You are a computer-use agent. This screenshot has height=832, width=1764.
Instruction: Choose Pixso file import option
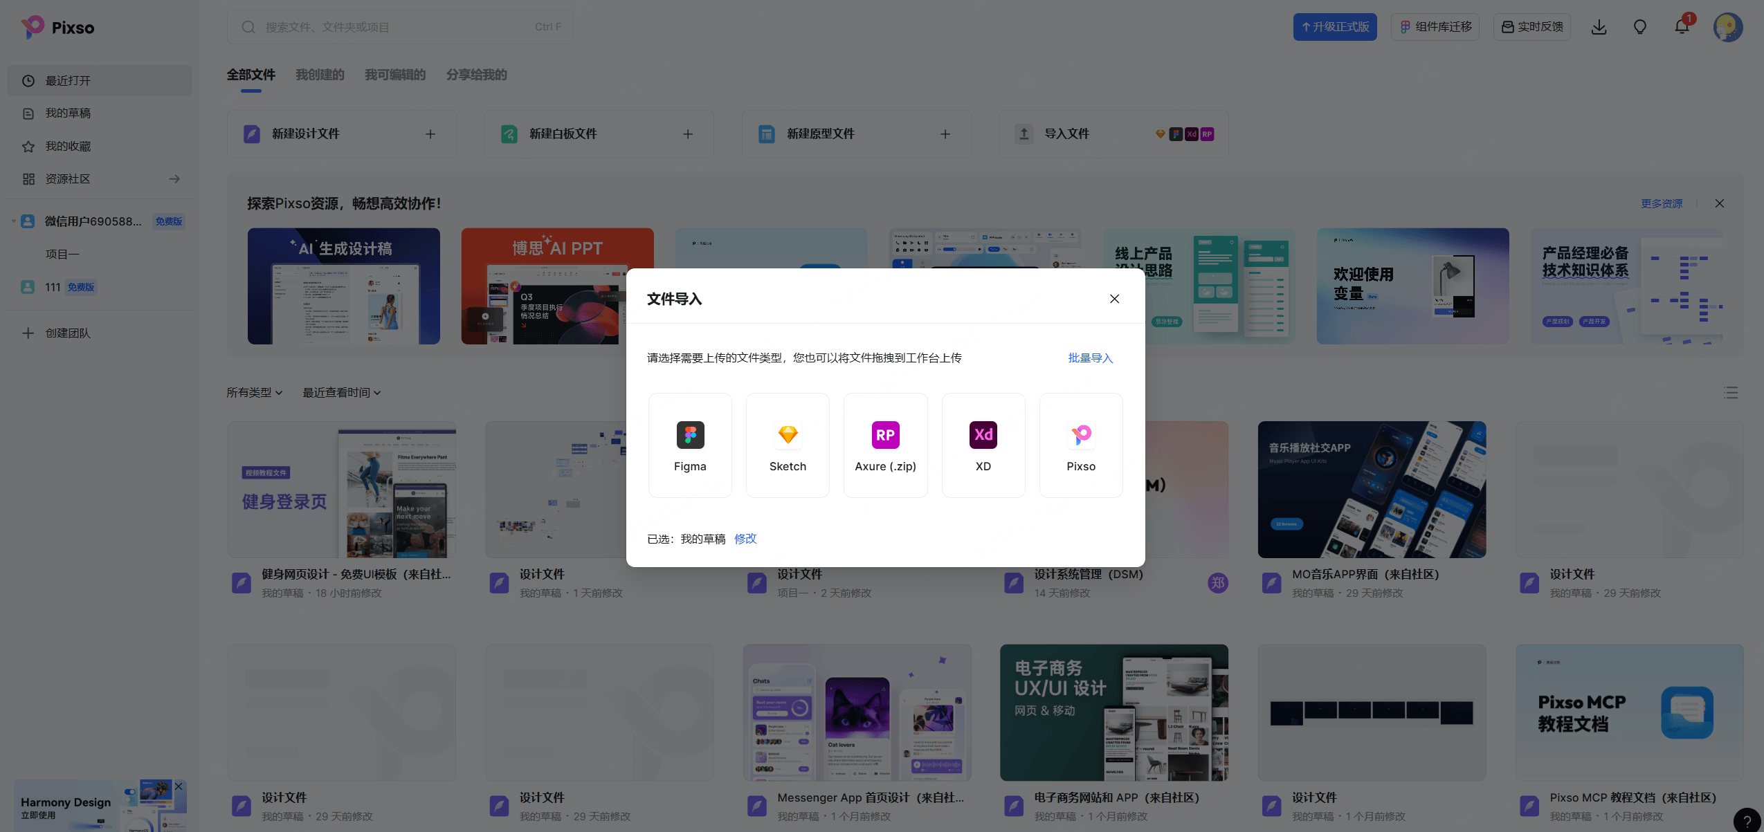[1080, 445]
